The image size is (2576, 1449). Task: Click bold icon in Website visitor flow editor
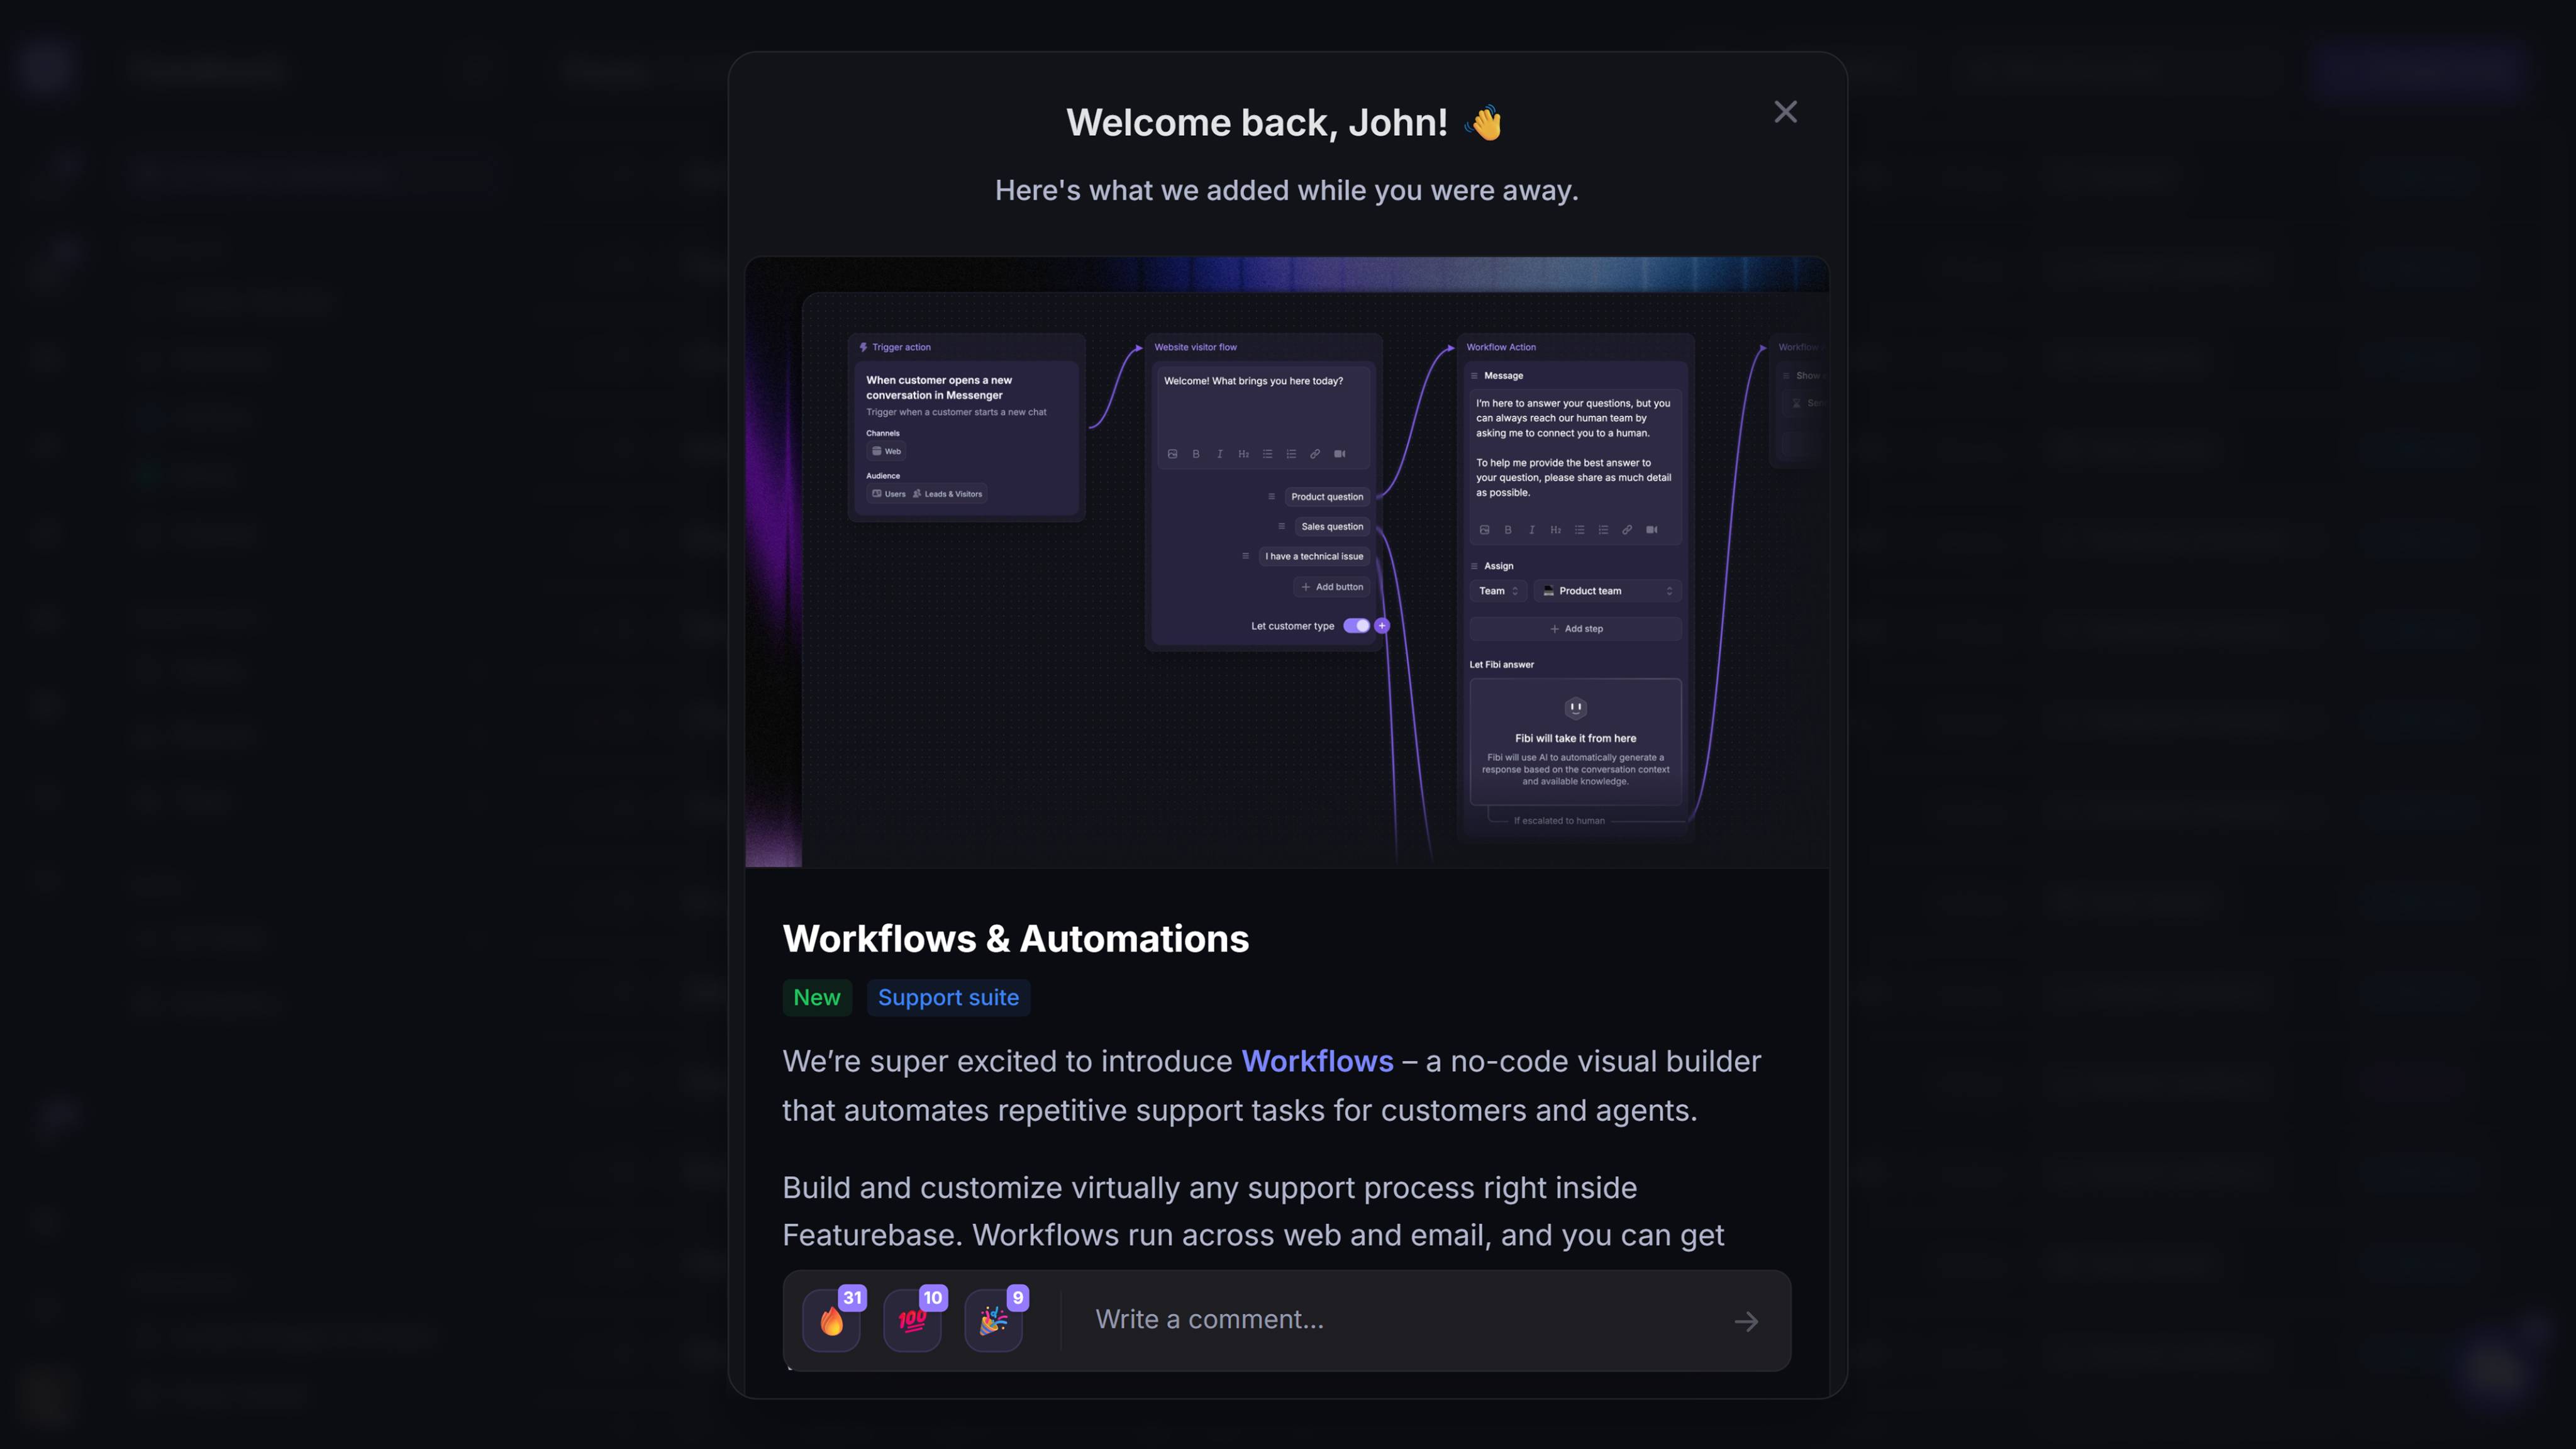point(1196,454)
